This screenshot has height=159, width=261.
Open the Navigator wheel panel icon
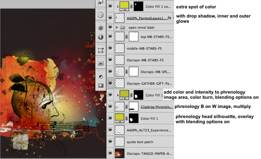pos(100,28)
